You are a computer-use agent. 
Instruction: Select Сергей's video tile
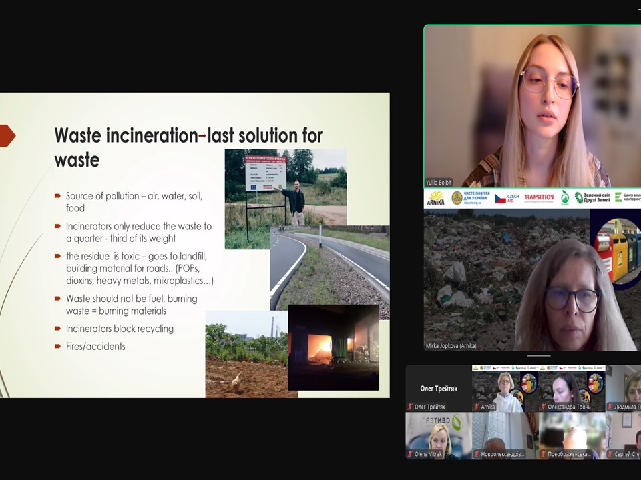624,435
